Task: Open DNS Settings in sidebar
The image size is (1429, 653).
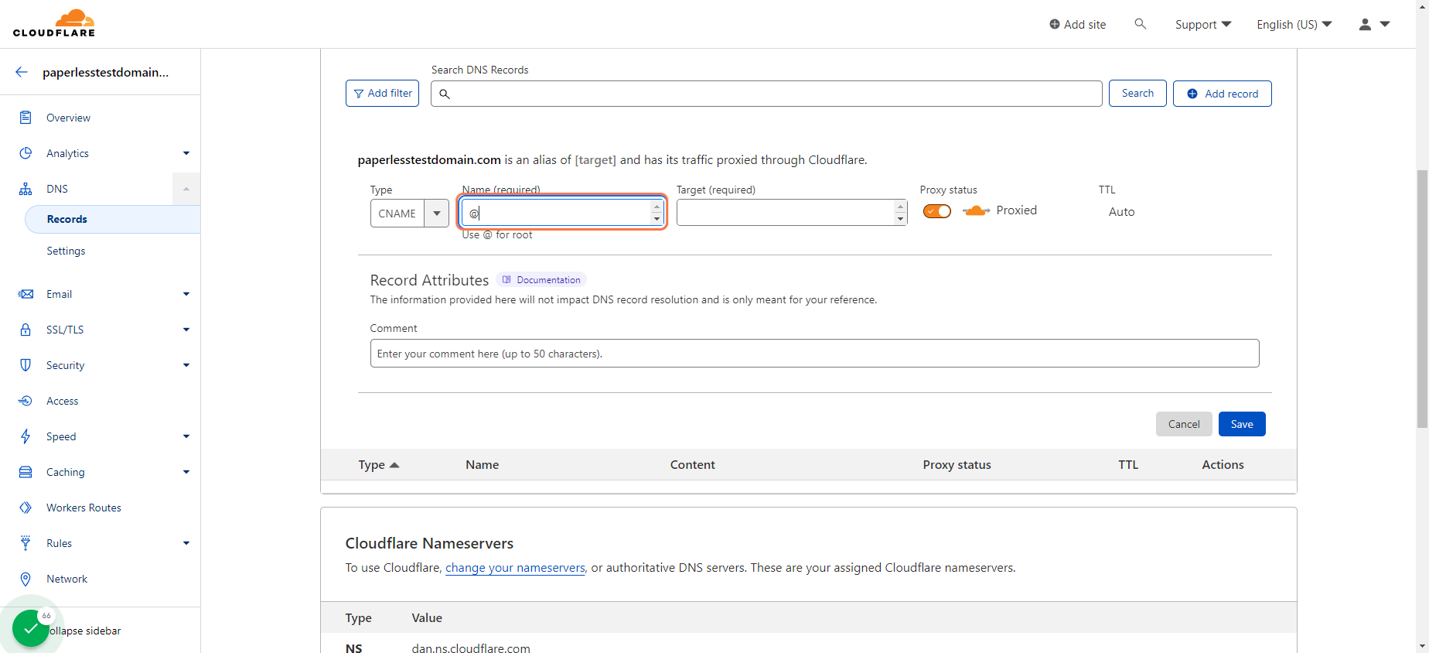Action: [x=66, y=251]
